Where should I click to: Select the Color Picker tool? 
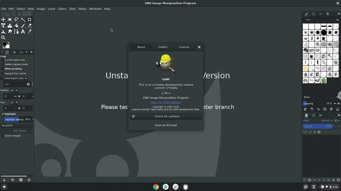[x=30, y=32]
